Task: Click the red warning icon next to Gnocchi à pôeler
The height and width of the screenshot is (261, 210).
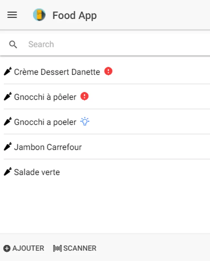Action: tap(84, 96)
